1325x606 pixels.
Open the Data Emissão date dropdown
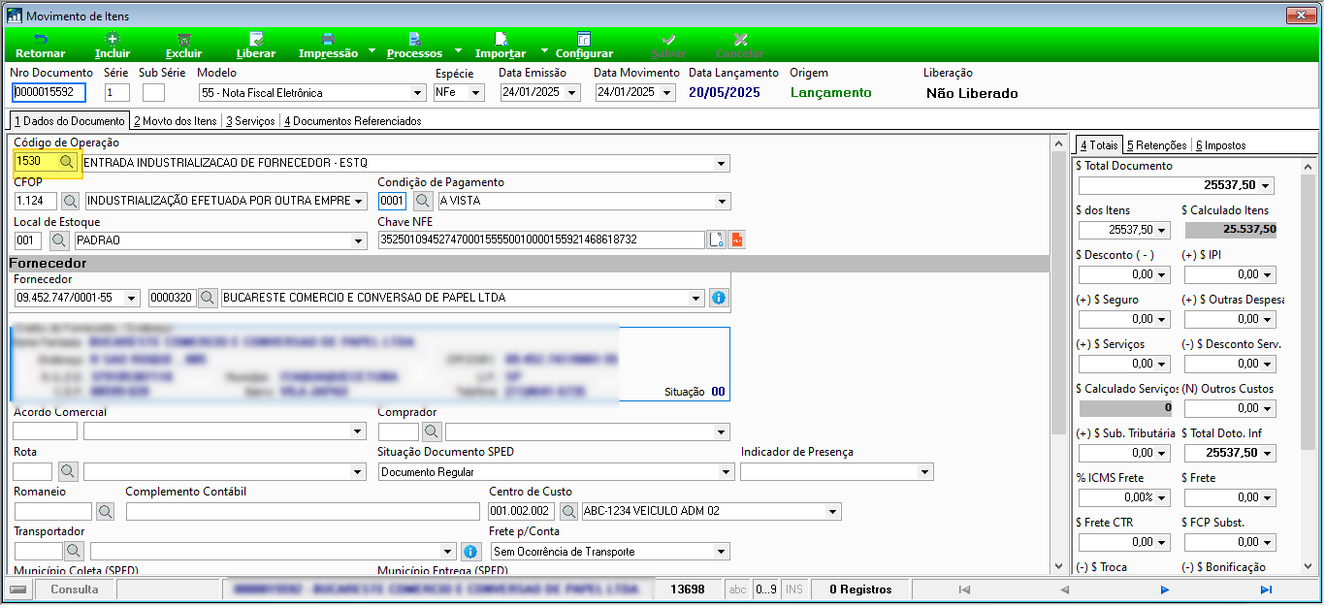point(572,93)
